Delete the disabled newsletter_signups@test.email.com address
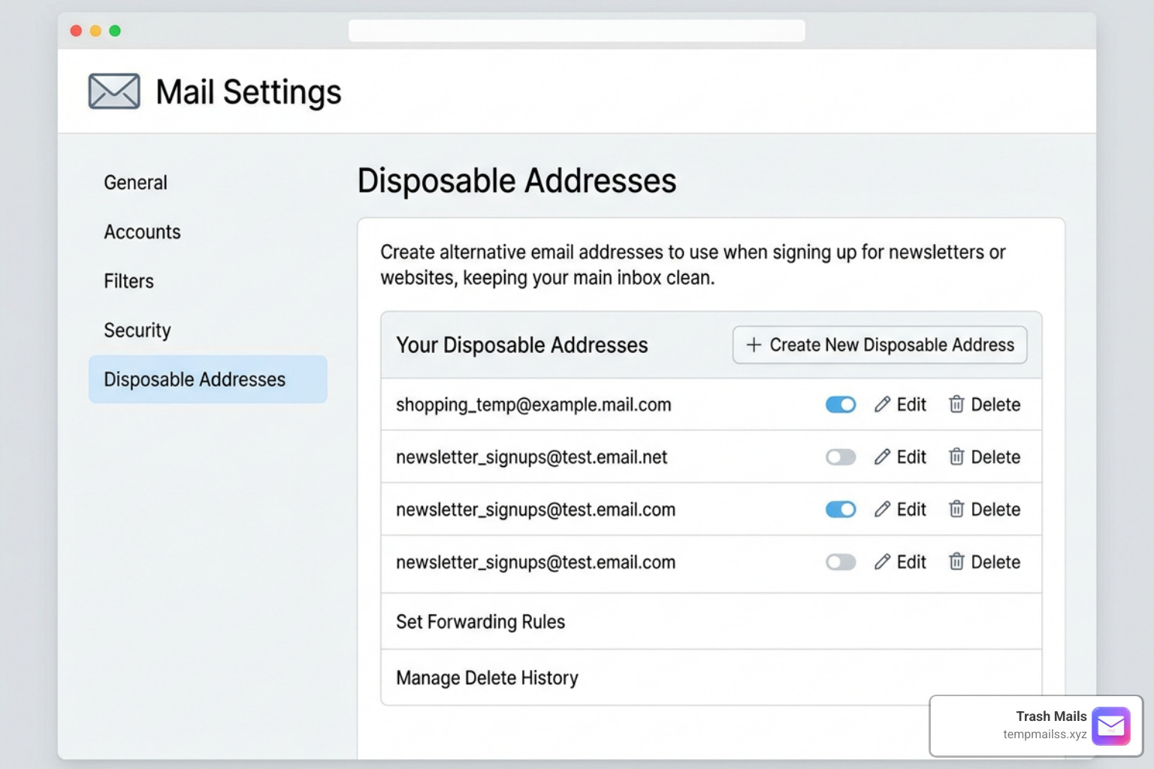Screen dimensions: 1154x769 tap(984, 562)
